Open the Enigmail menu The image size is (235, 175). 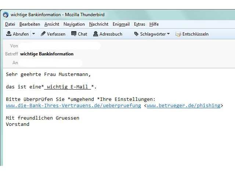pyautogui.click(x=121, y=24)
